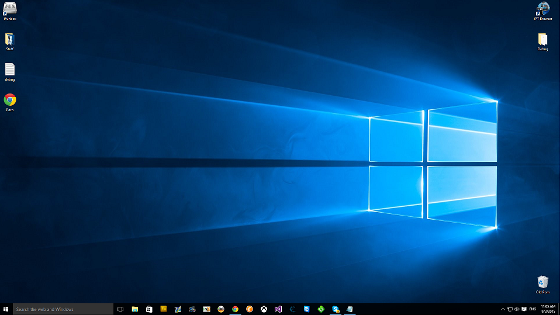Open the iFunbox desktop shortcut
The height and width of the screenshot is (315, 560).
(x=10, y=9)
